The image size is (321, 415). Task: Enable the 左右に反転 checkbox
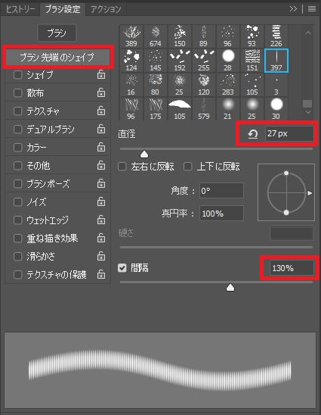click(122, 167)
